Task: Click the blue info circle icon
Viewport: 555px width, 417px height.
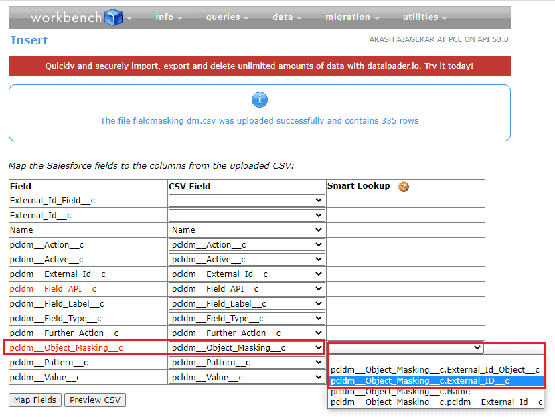Action: click(260, 100)
